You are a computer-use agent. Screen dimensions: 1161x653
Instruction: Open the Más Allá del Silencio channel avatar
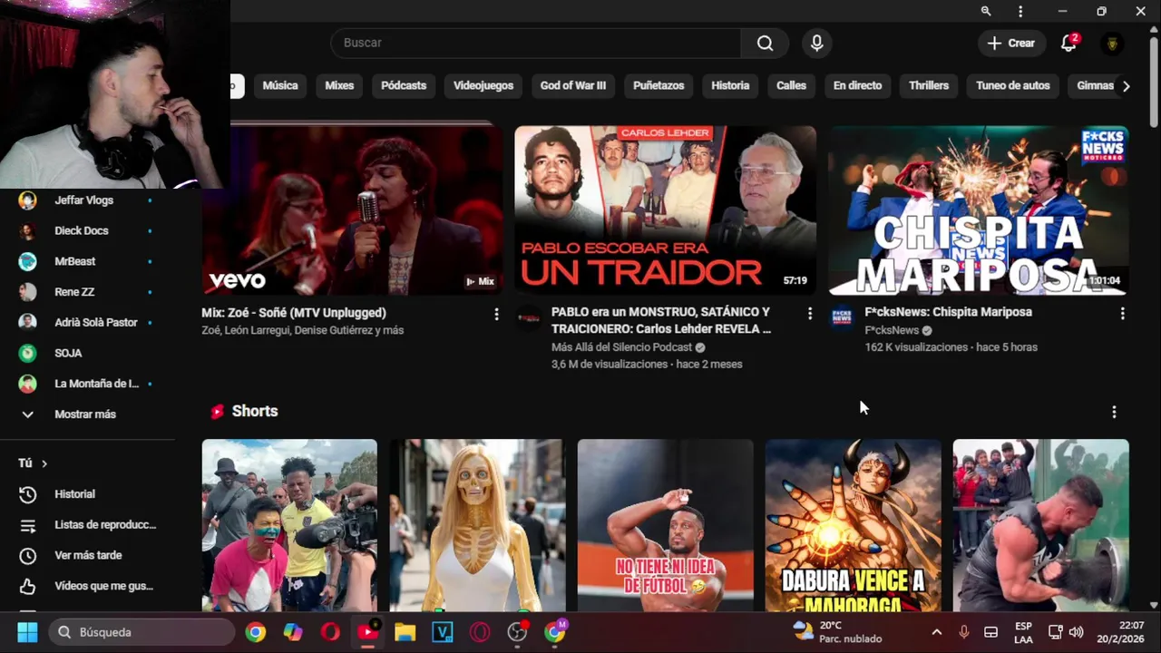[x=529, y=317]
